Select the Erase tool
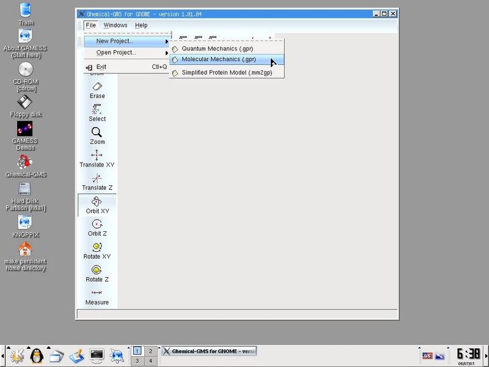Viewport: 489px width, 367px height. [x=97, y=90]
